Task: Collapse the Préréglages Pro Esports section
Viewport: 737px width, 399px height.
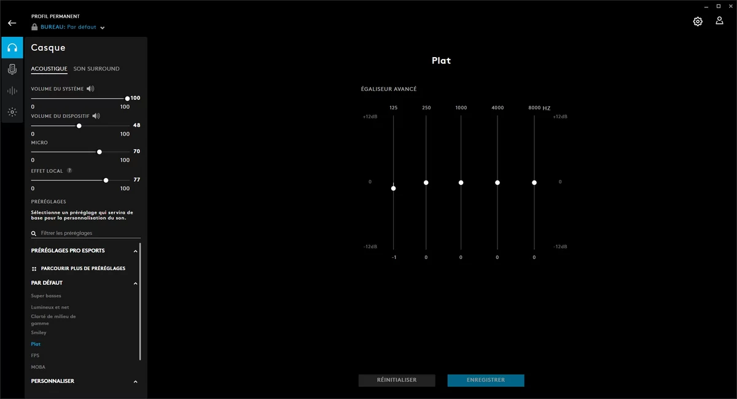Action: tap(136, 251)
